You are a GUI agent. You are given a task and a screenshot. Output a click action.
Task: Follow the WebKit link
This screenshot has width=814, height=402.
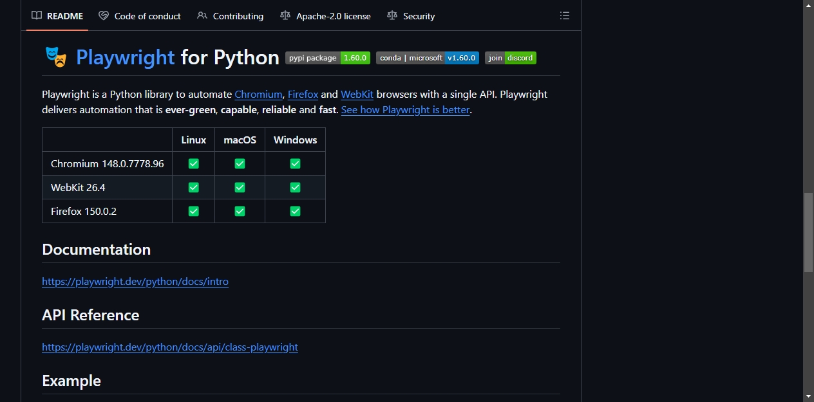(357, 94)
